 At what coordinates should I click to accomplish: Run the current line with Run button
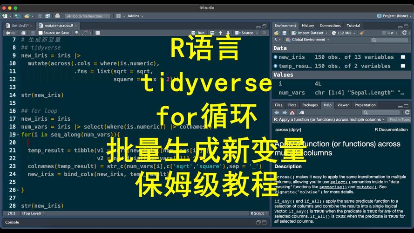tap(198, 33)
